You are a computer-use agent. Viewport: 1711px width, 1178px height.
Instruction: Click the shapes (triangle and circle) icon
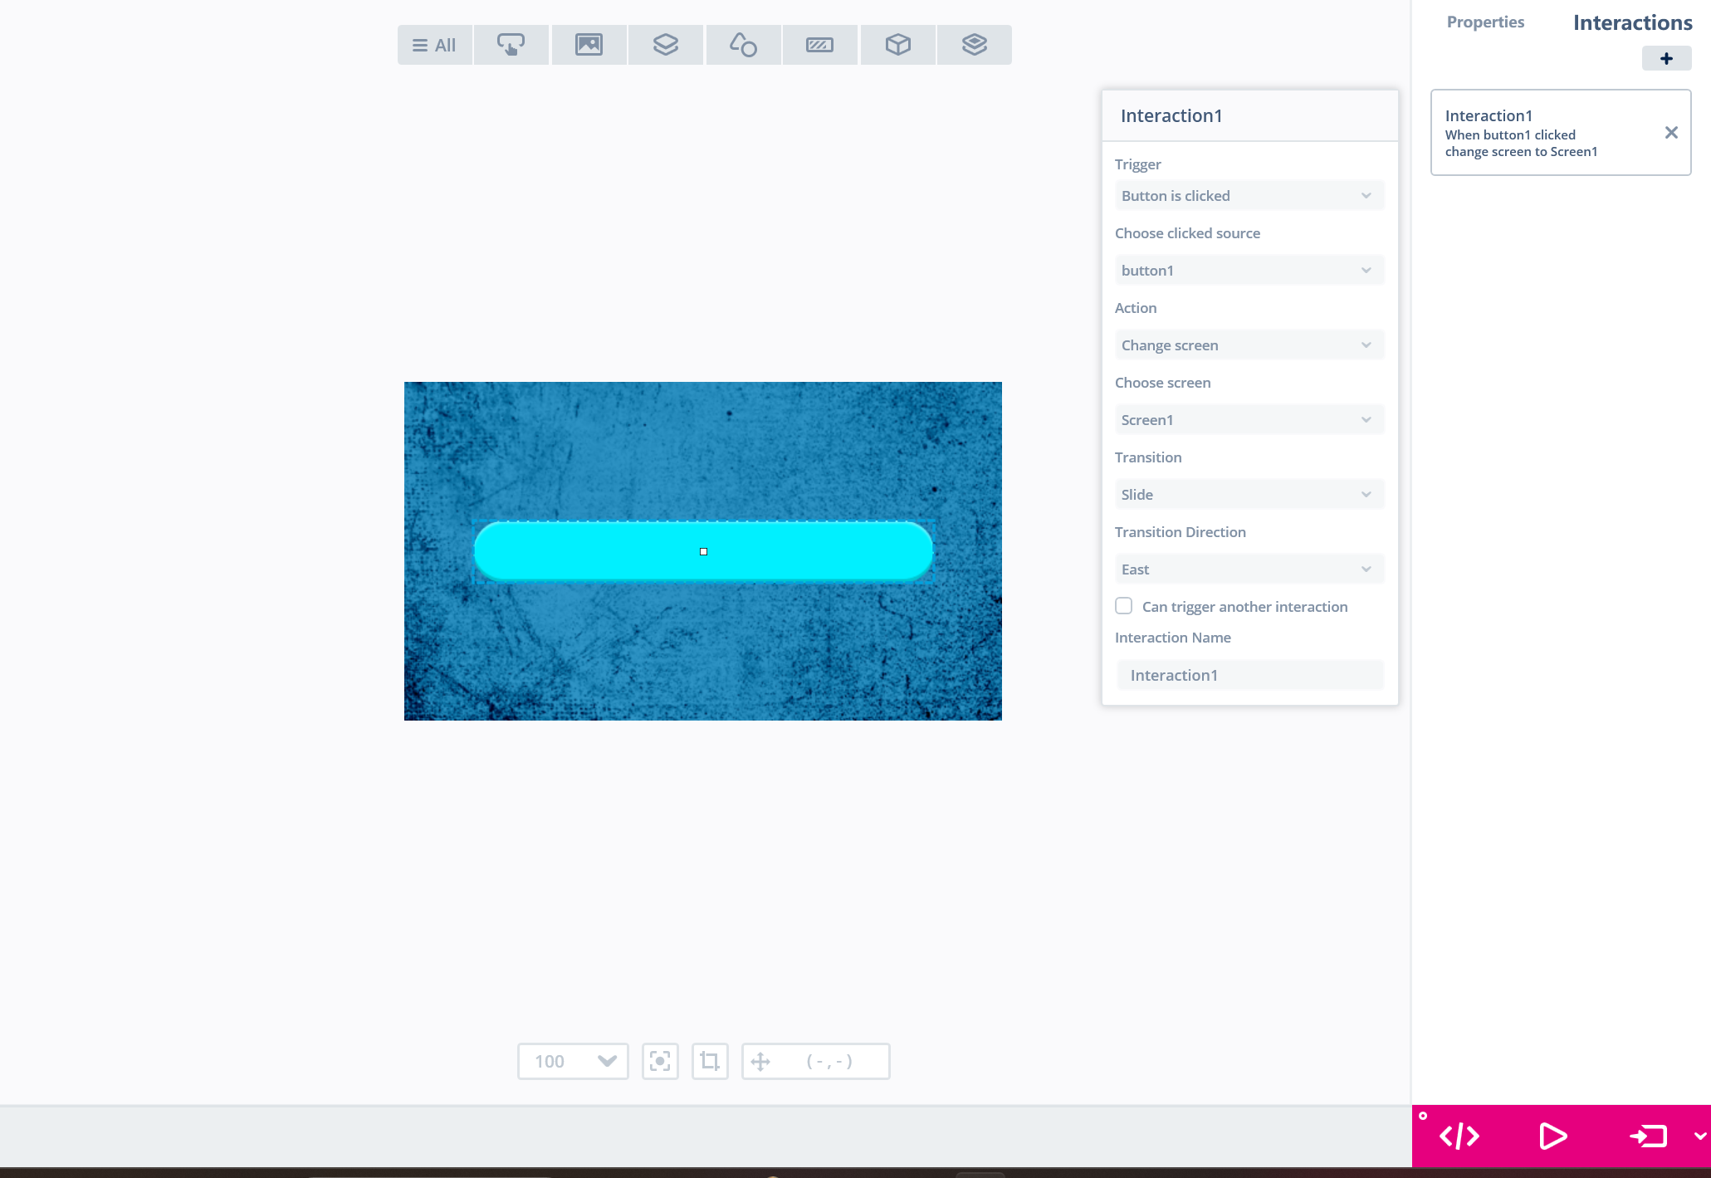click(742, 45)
